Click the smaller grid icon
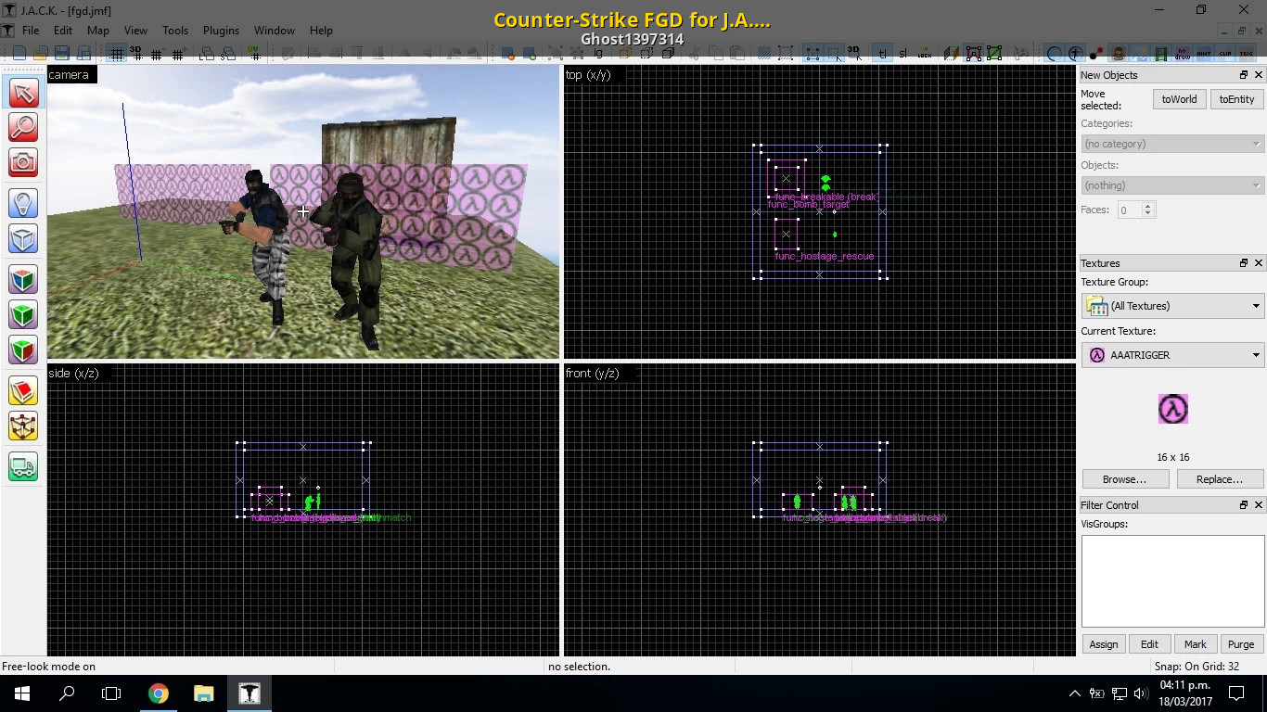Image resolution: width=1267 pixels, height=712 pixels. tap(156, 54)
